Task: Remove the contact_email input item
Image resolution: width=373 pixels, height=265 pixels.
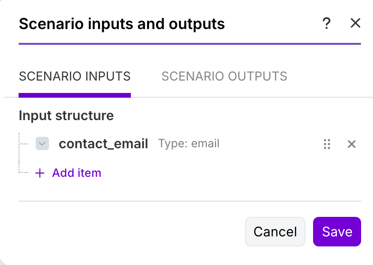Action: point(352,144)
